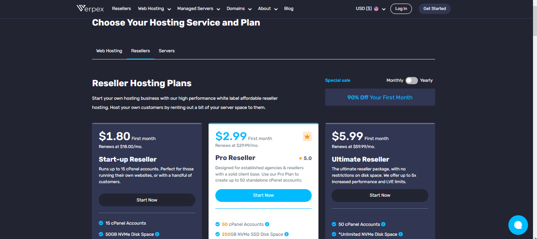Click the info icon beside Unlimited NVMe Disk Space

[400, 234]
